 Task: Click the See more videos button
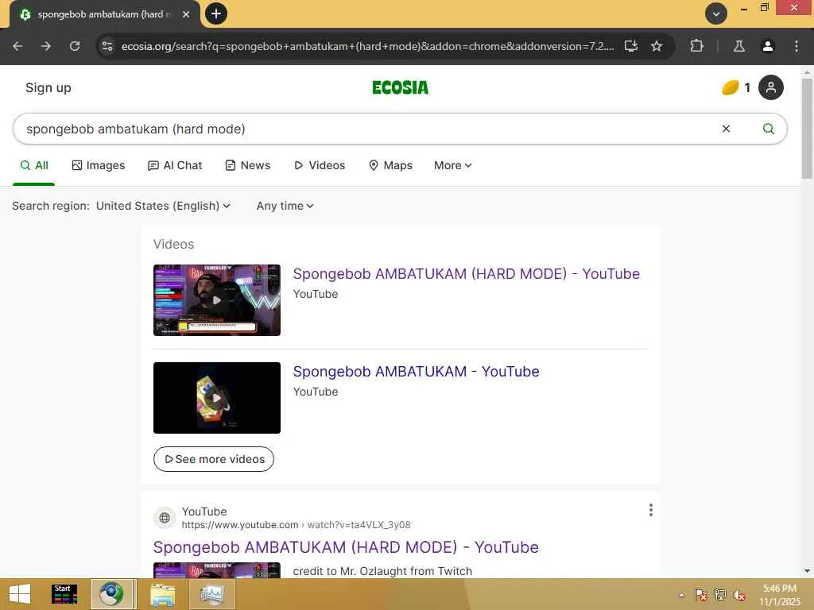pos(213,459)
